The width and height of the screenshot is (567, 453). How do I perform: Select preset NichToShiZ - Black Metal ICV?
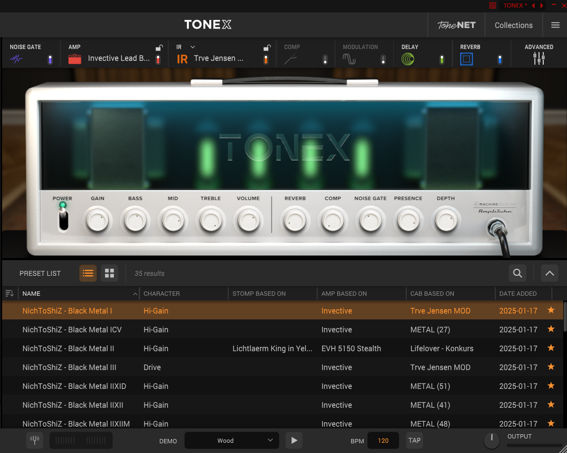coord(282,330)
